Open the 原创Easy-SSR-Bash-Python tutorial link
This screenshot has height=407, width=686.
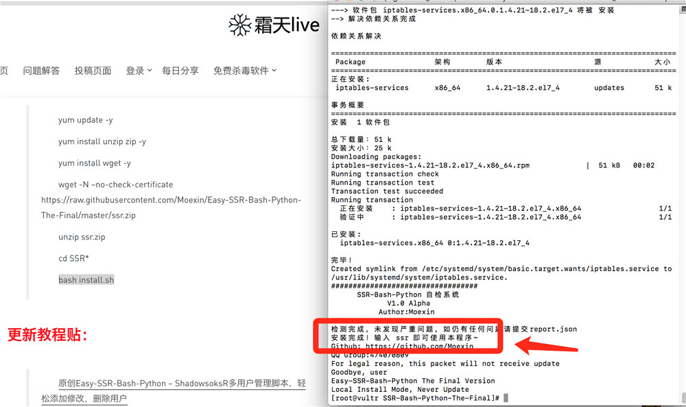click(x=174, y=391)
